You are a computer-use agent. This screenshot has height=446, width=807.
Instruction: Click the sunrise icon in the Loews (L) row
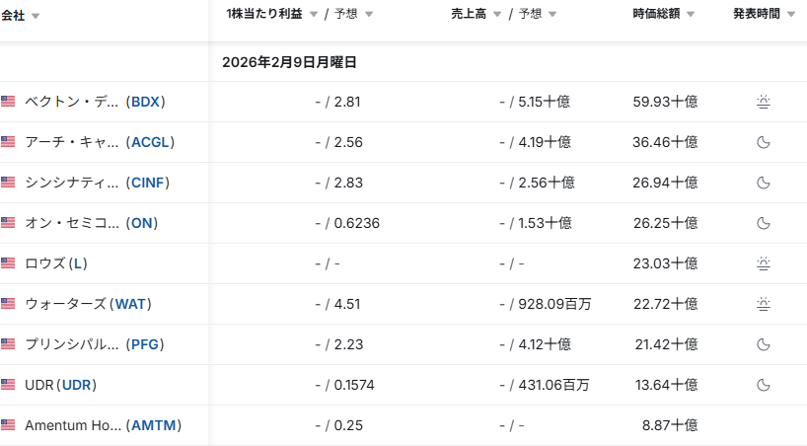click(x=763, y=263)
